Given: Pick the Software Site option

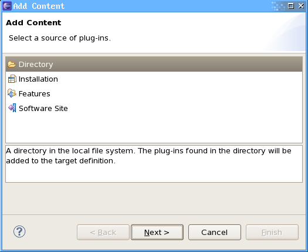Looking at the screenshot, I should click(x=154, y=109).
